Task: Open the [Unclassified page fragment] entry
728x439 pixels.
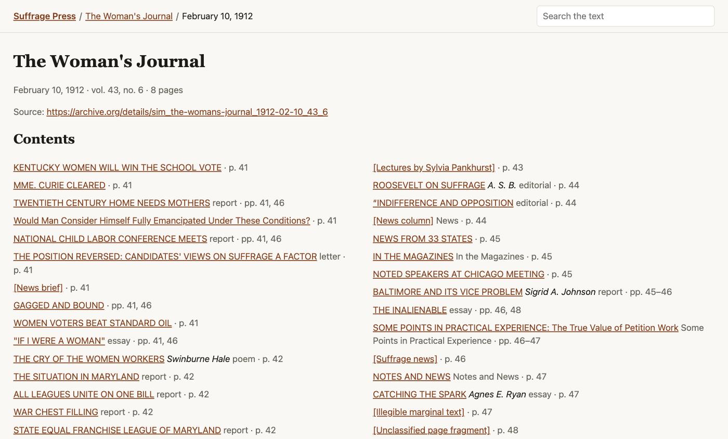Action: pyautogui.click(x=432, y=430)
